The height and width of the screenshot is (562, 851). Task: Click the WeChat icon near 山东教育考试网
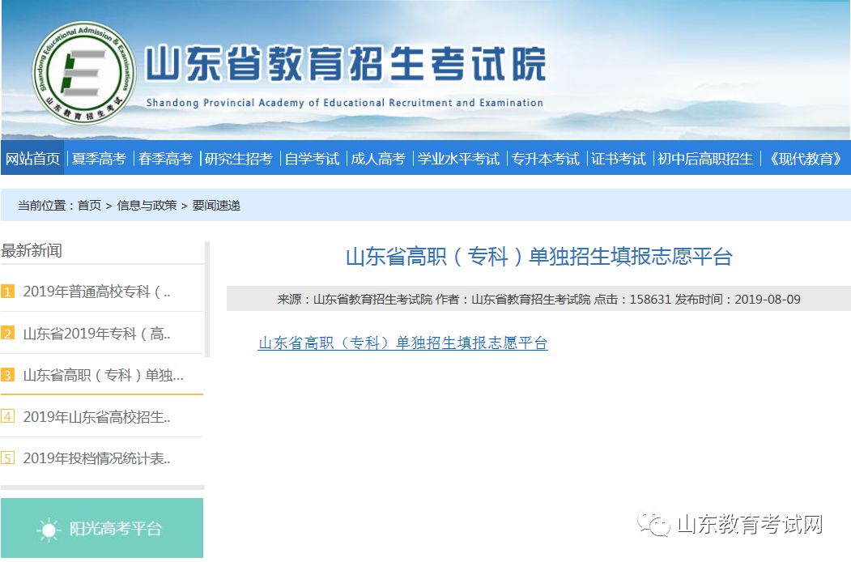pos(653,524)
